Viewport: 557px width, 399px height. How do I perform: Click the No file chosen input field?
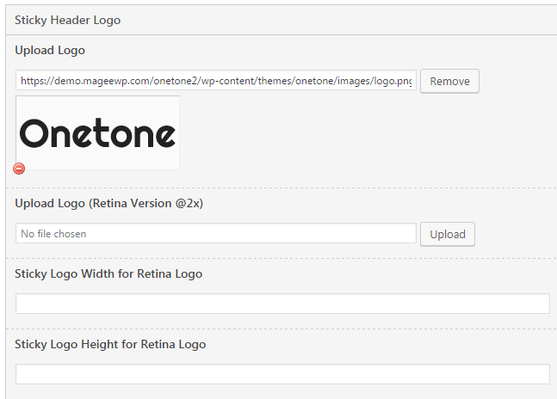pyautogui.click(x=216, y=233)
